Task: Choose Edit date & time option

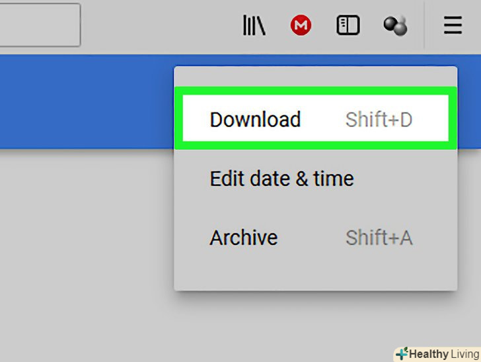Action: point(281,179)
